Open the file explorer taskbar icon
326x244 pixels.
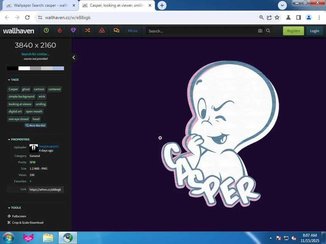click(48, 238)
